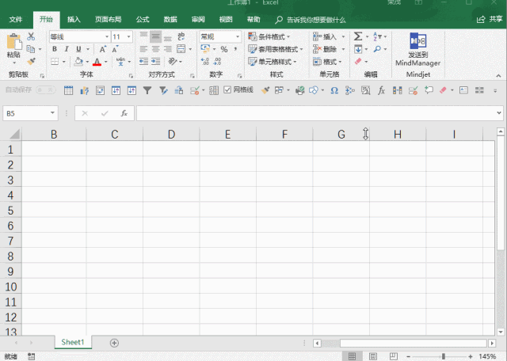
Task: Click 共享 Share button
Action: pos(490,19)
